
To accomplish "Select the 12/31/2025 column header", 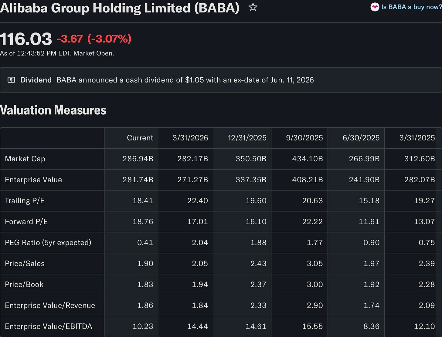I will pyautogui.click(x=247, y=138).
